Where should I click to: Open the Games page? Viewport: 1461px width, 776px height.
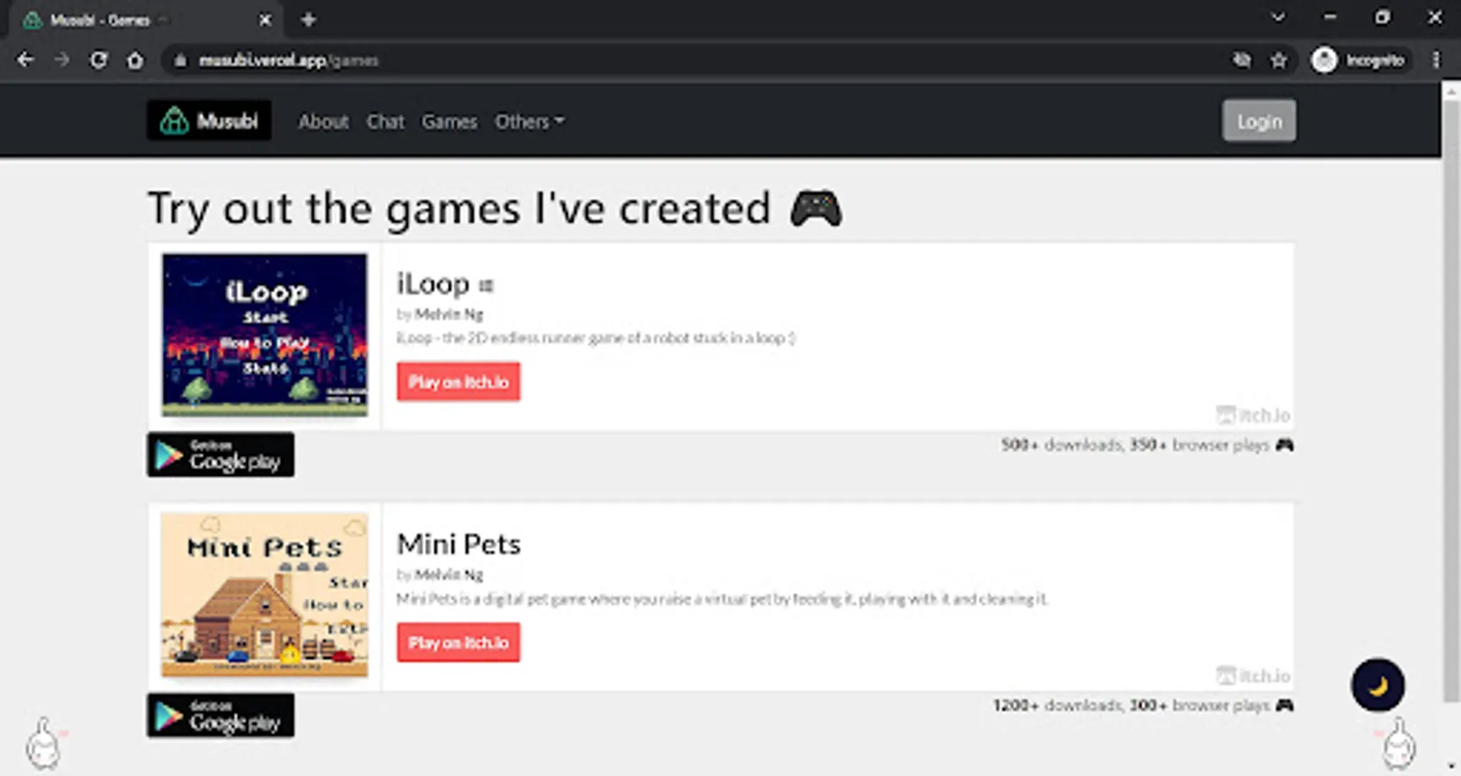click(x=449, y=122)
